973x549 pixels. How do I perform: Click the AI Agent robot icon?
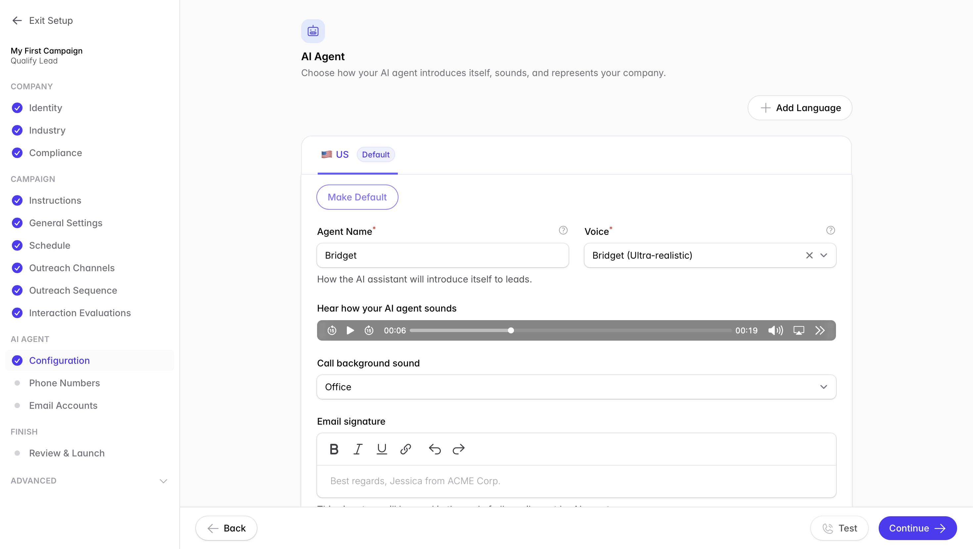[x=313, y=31]
